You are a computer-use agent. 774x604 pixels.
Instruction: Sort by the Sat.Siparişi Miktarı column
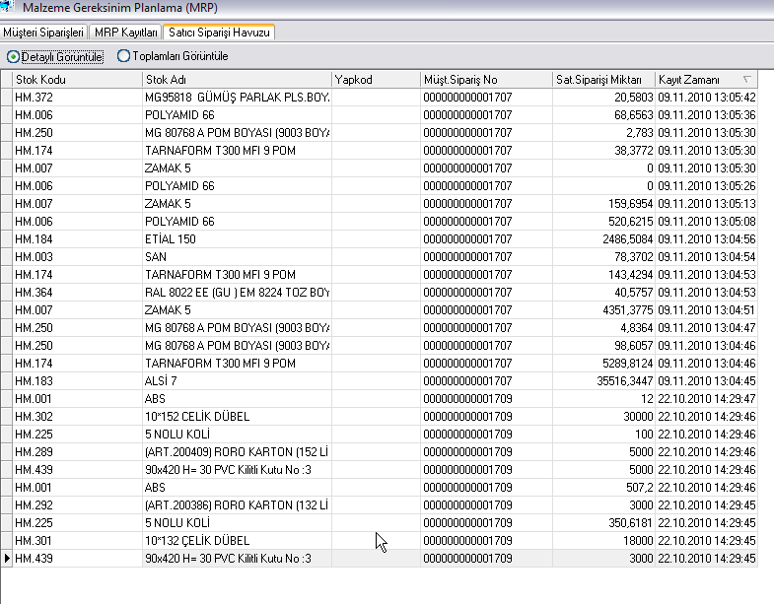tap(603, 79)
